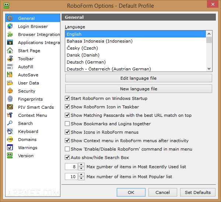Open the Login Browser section
This screenshot has height=202, width=221.
tap(33, 26)
